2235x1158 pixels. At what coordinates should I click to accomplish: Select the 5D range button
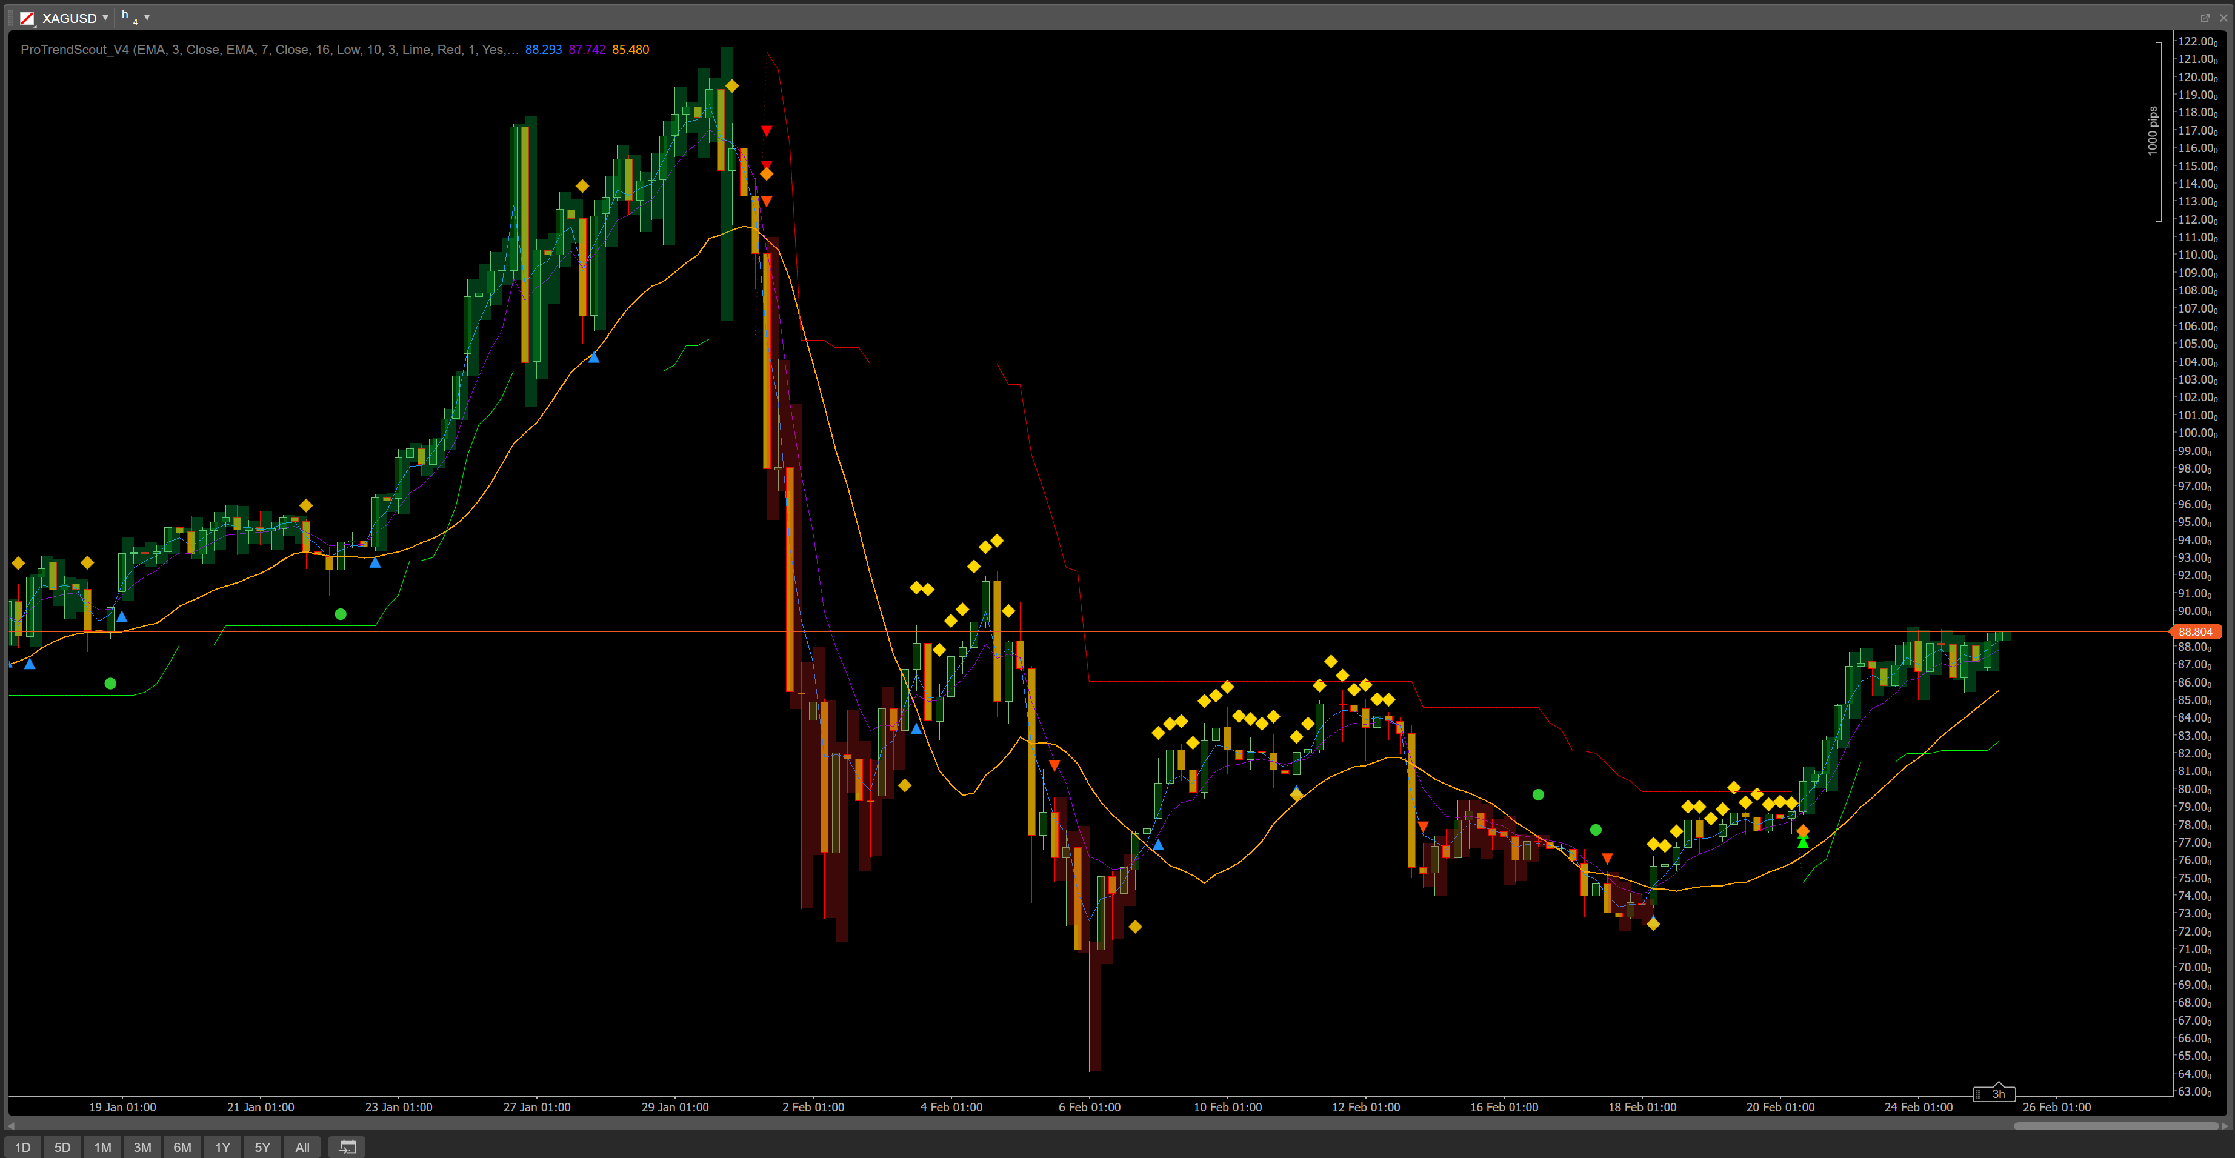coord(62,1146)
